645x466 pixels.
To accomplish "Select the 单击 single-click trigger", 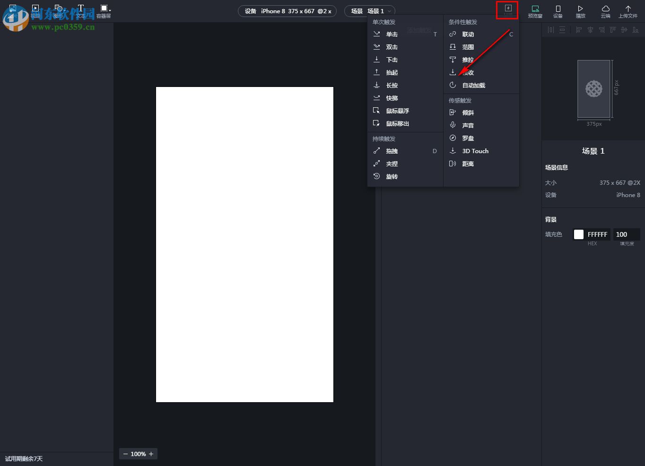I will (x=392, y=34).
